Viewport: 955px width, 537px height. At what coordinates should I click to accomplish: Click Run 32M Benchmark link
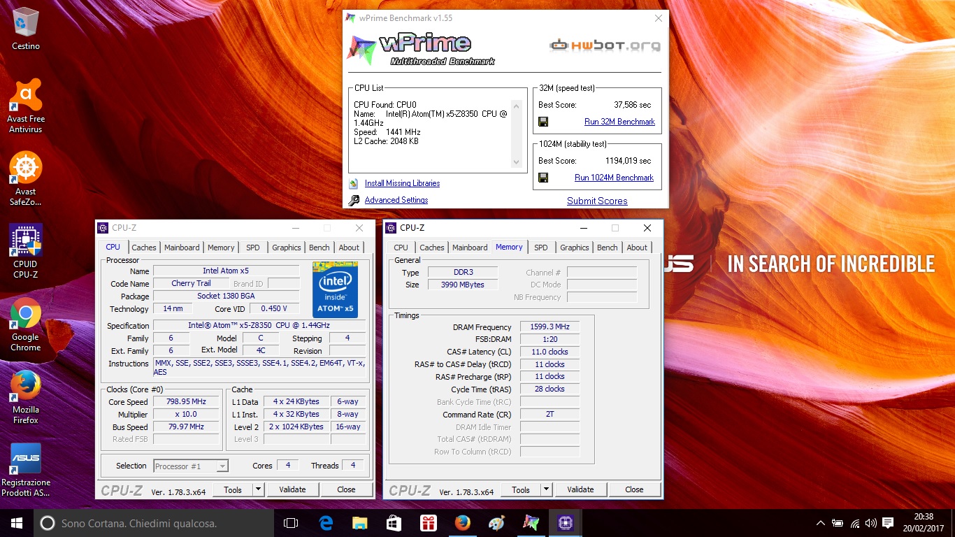[x=619, y=122]
